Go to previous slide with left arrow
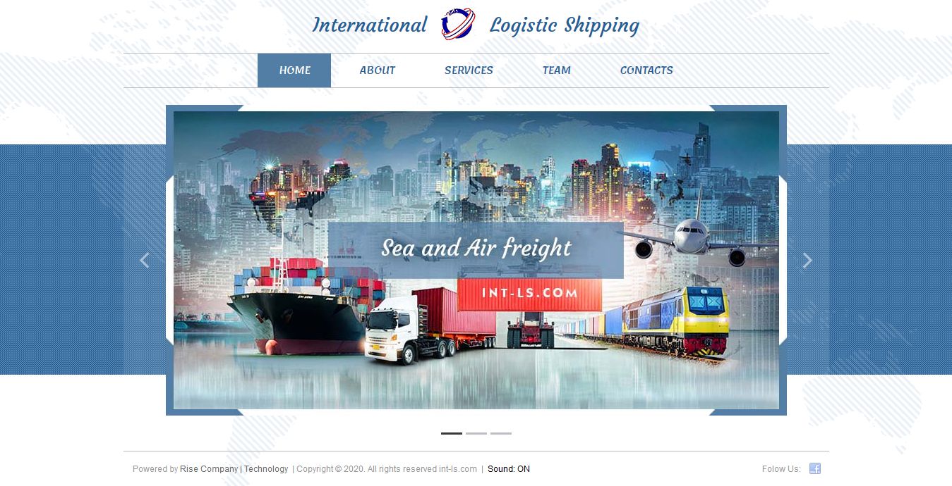Screen dimensions: 952x486 tap(144, 261)
